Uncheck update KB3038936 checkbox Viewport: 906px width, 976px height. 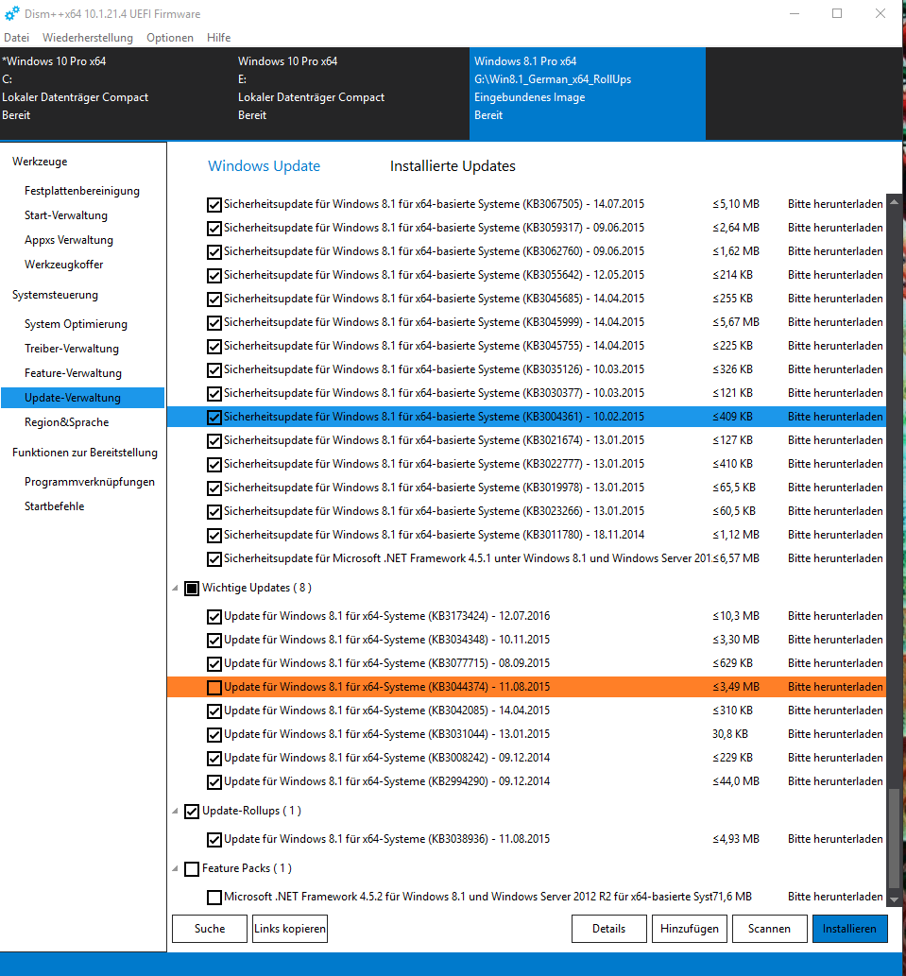(x=214, y=840)
